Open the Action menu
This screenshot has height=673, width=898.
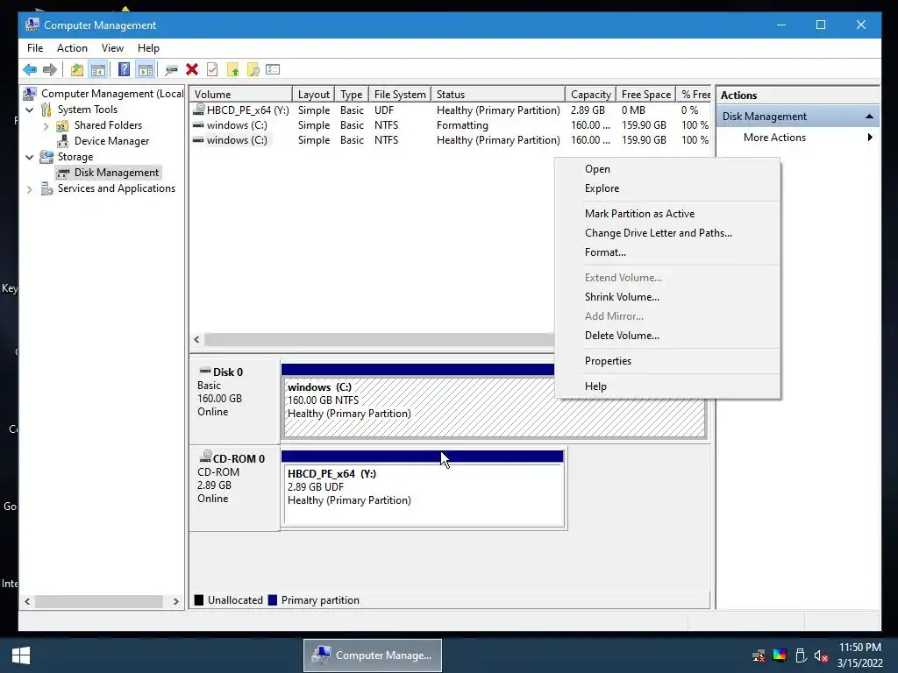coord(72,48)
